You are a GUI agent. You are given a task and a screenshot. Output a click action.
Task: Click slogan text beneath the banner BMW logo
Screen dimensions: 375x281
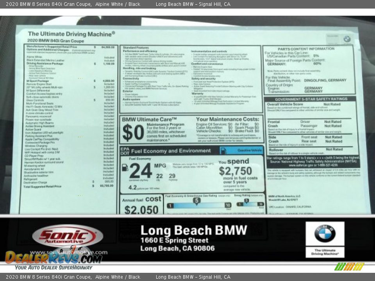pos(325,252)
